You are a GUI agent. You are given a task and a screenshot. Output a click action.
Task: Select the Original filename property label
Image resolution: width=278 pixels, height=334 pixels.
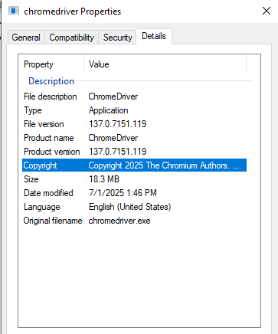click(x=53, y=221)
